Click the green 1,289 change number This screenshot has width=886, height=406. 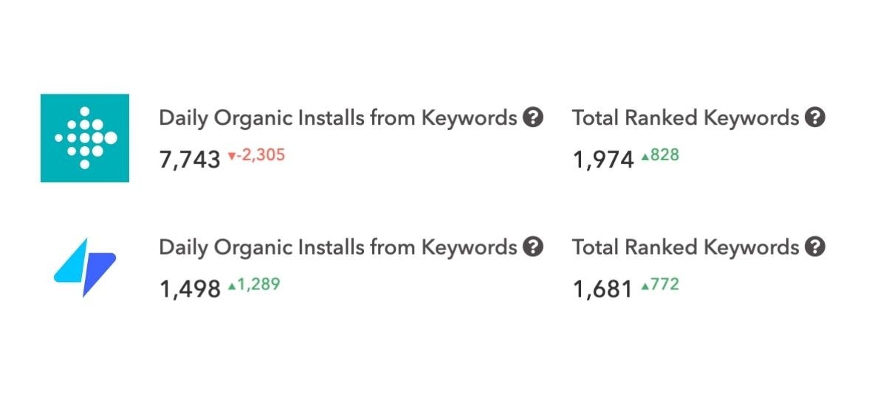[x=258, y=285]
